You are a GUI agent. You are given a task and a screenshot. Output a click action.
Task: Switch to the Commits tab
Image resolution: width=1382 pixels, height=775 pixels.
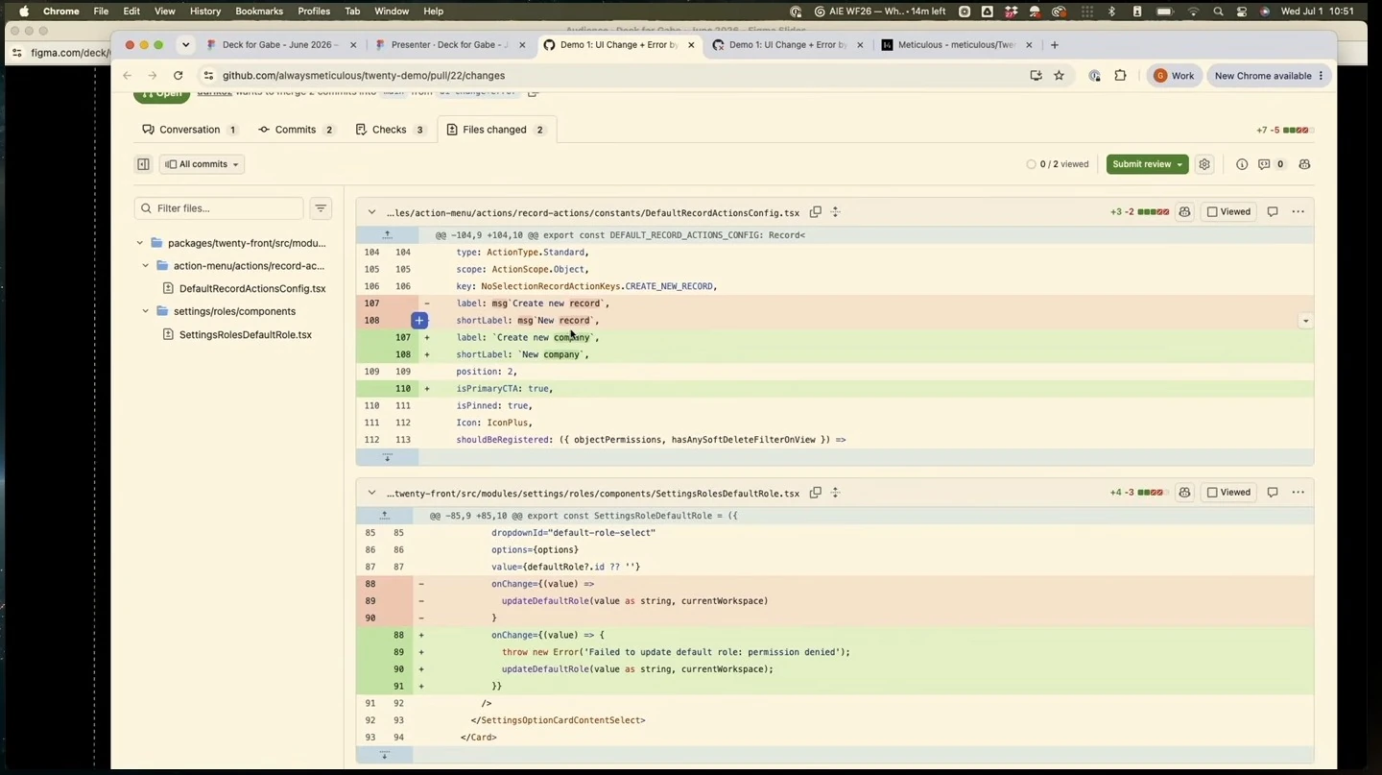296,130
